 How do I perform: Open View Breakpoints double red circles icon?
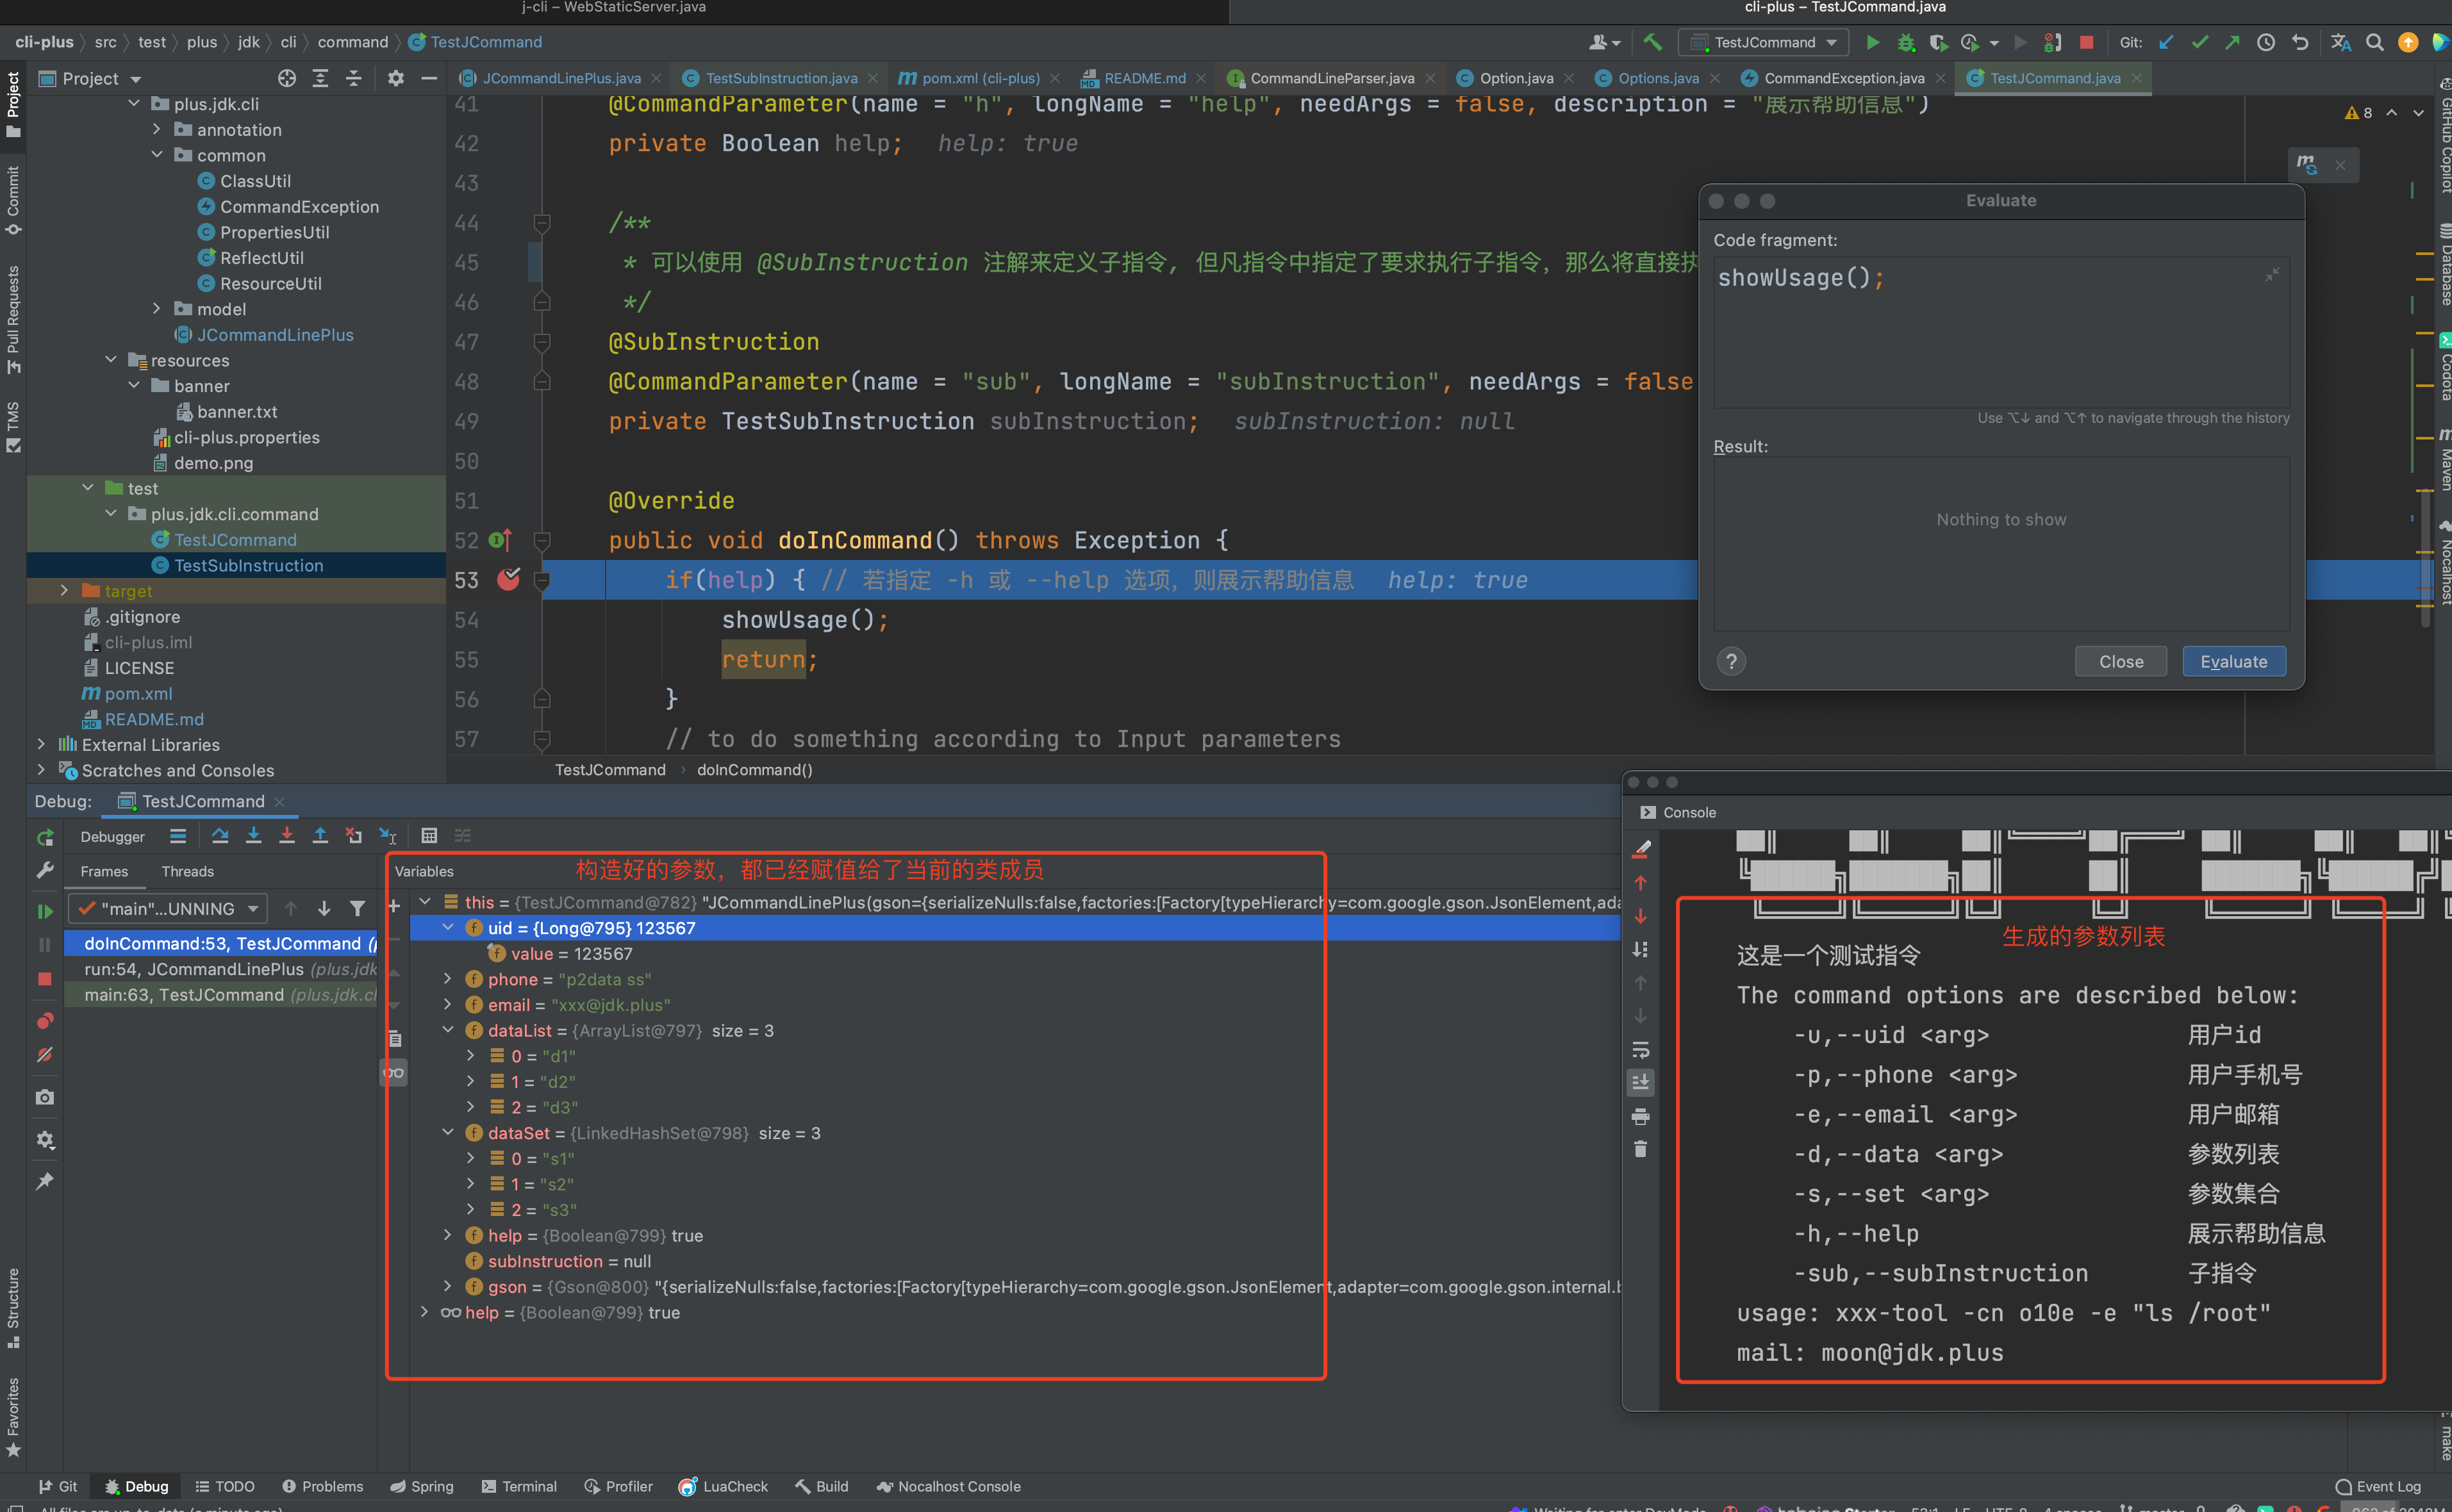[x=45, y=1021]
